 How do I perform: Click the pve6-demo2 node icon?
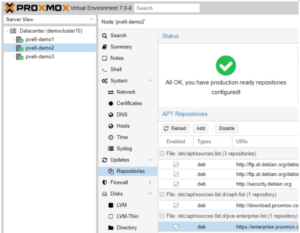click(20, 48)
